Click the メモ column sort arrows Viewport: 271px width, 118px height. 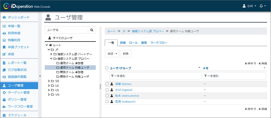(x=264, y=68)
